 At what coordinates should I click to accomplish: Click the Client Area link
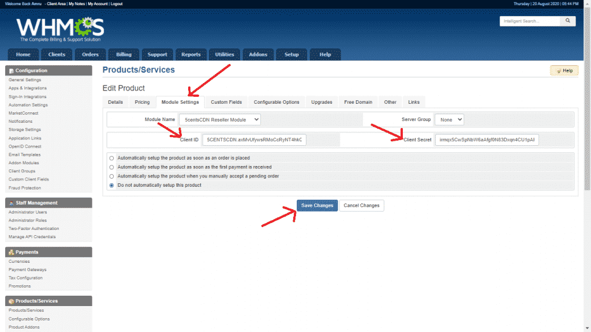[x=56, y=4]
